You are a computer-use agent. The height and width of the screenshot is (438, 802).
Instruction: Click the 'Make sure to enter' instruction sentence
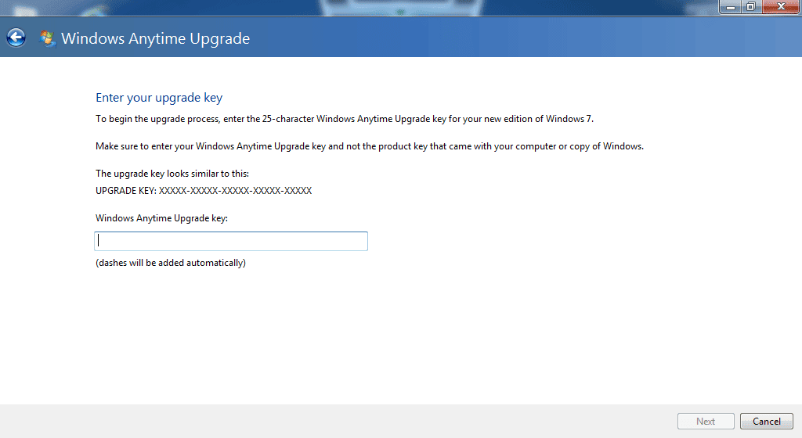tap(370, 146)
